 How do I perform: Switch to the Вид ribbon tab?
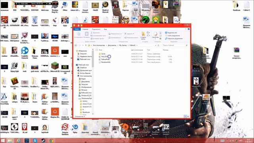105,29
